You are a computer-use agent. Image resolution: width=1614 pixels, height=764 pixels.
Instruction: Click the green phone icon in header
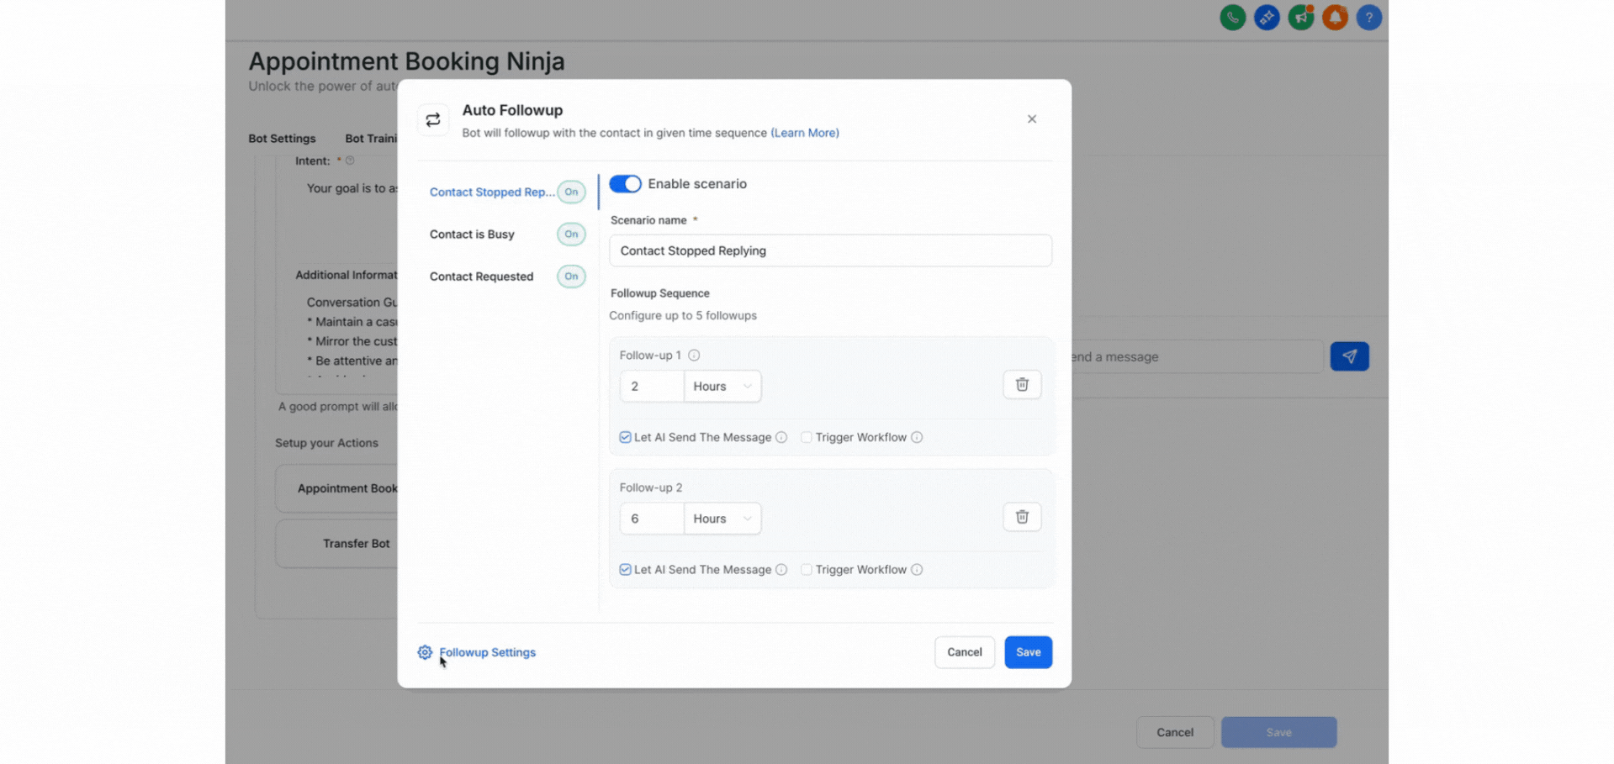pyautogui.click(x=1232, y=18)
